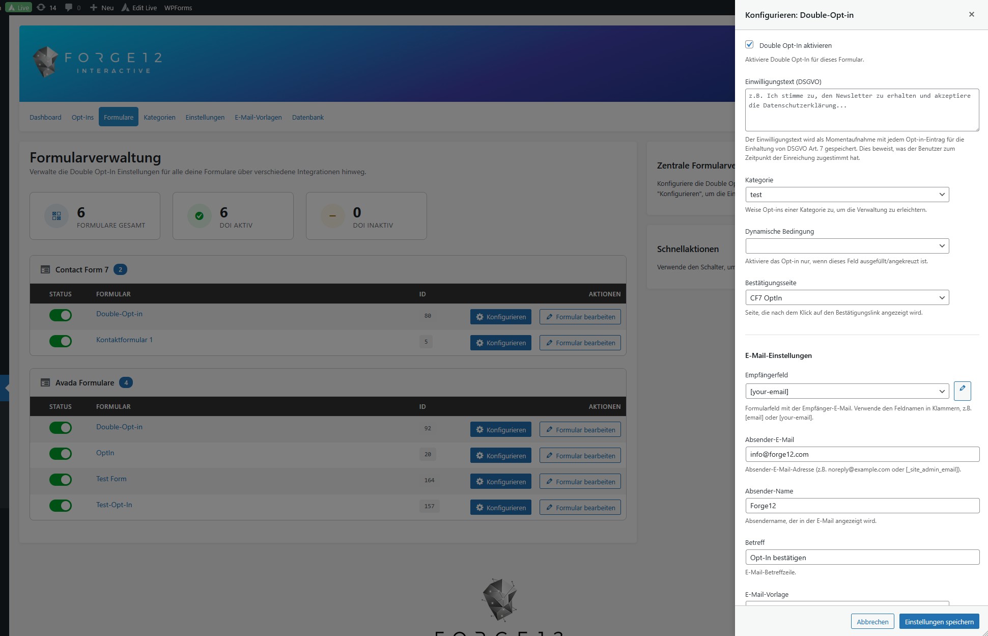The width and height of the screenshot is (988, 636).
Task: Disable the Test Form status toggle
Action: pos(61,480)
